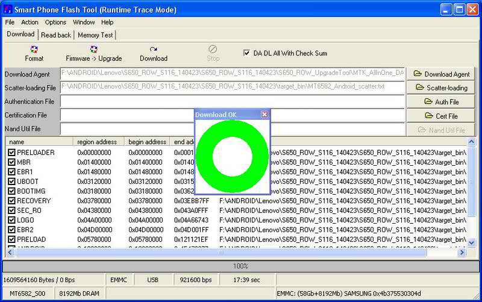Click the name column header

tap(39, 142)
